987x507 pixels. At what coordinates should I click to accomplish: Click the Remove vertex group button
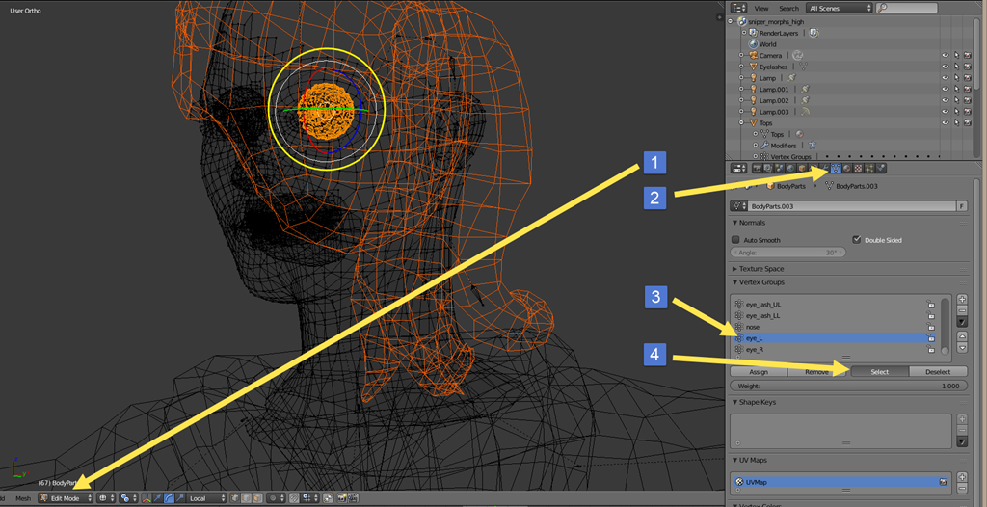[x=819, y=372]
